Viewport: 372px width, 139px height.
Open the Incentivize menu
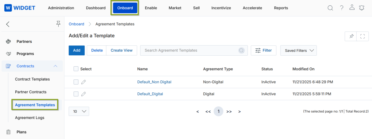pos(221,8)
